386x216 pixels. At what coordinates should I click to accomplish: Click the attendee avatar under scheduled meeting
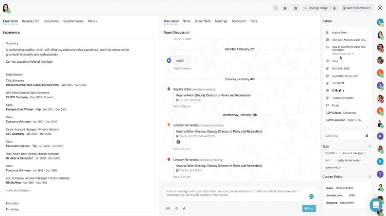pos(178,142)
